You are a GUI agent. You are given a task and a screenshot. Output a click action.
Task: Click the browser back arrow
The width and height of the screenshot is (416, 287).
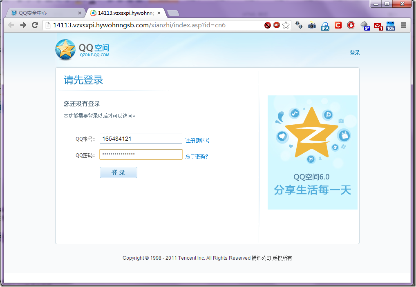coord(11,25)
